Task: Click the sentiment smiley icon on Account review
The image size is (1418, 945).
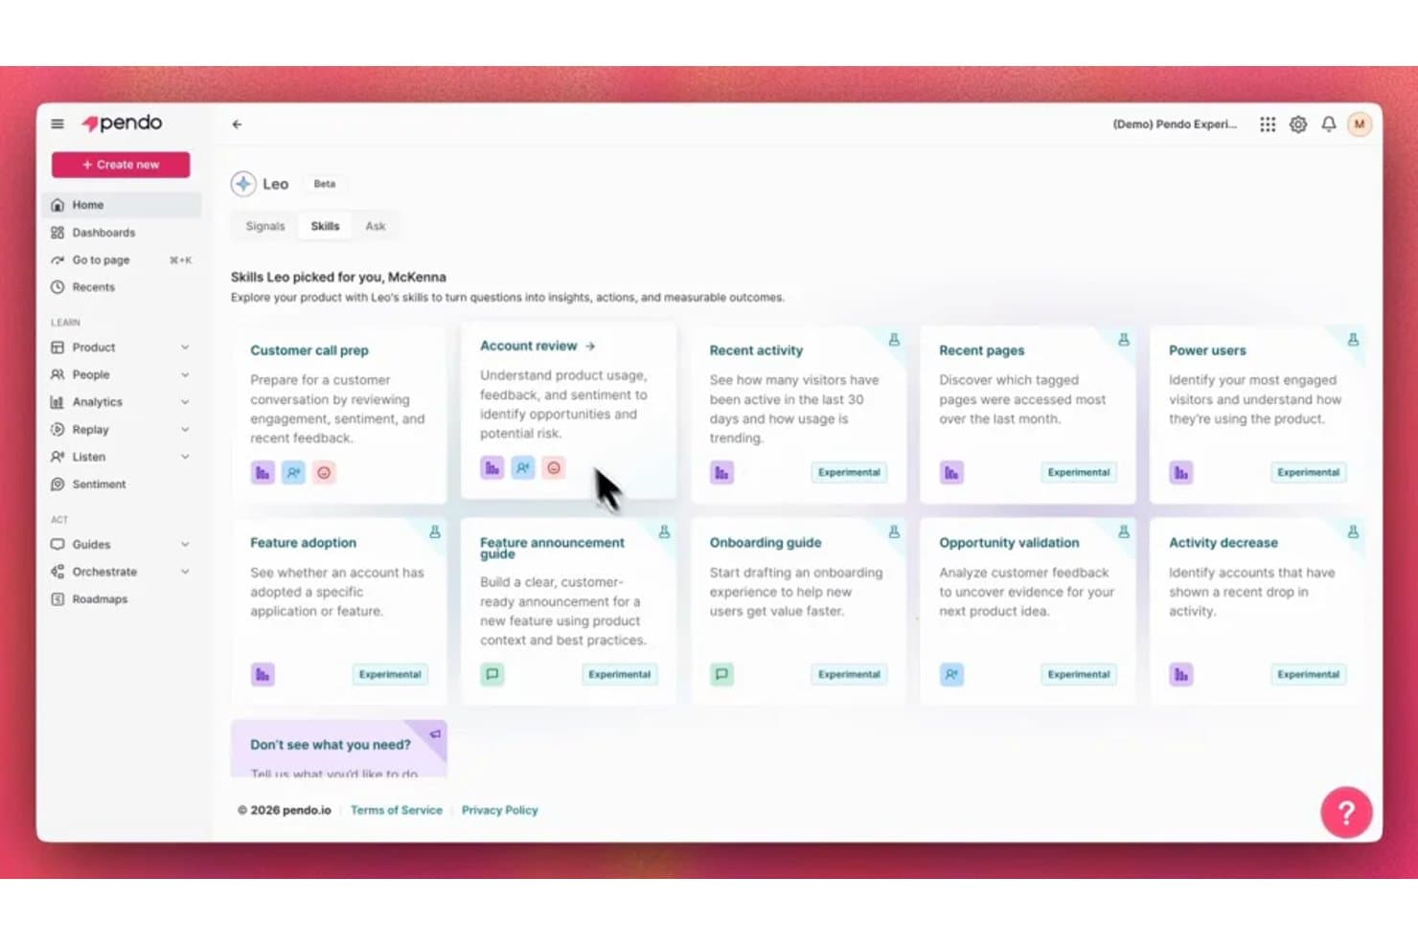Action: tap(554, 468)
